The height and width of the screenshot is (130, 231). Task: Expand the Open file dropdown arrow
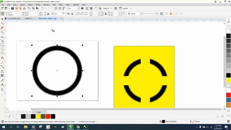9,8
